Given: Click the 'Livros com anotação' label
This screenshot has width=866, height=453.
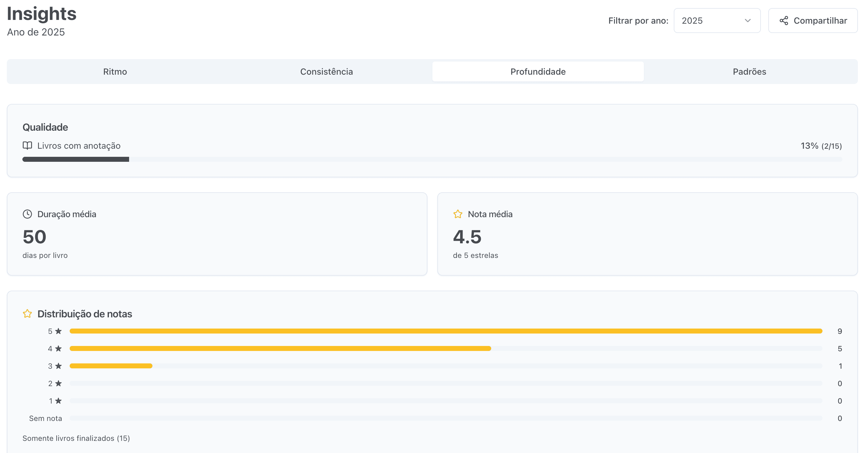Looking at the screenshot, I should (79, 146).
